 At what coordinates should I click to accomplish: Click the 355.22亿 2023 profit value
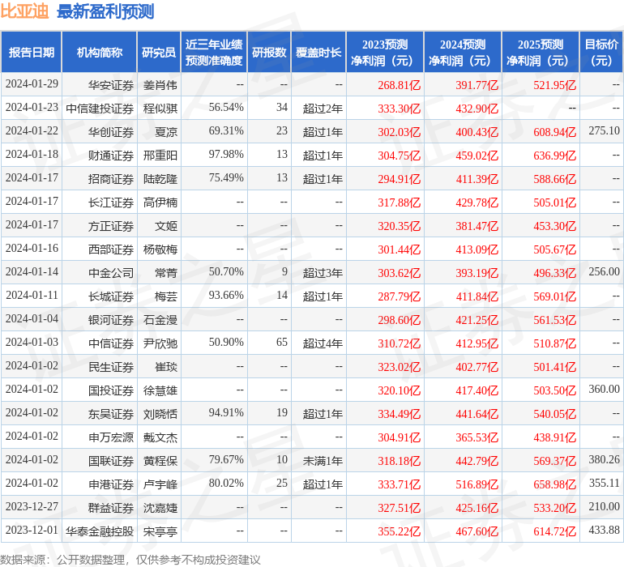[x=400, y=531]
